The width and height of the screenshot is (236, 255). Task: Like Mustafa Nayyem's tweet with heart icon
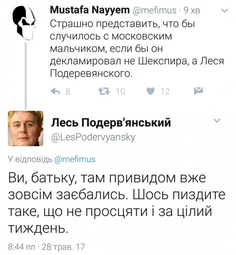click(150, 91)
